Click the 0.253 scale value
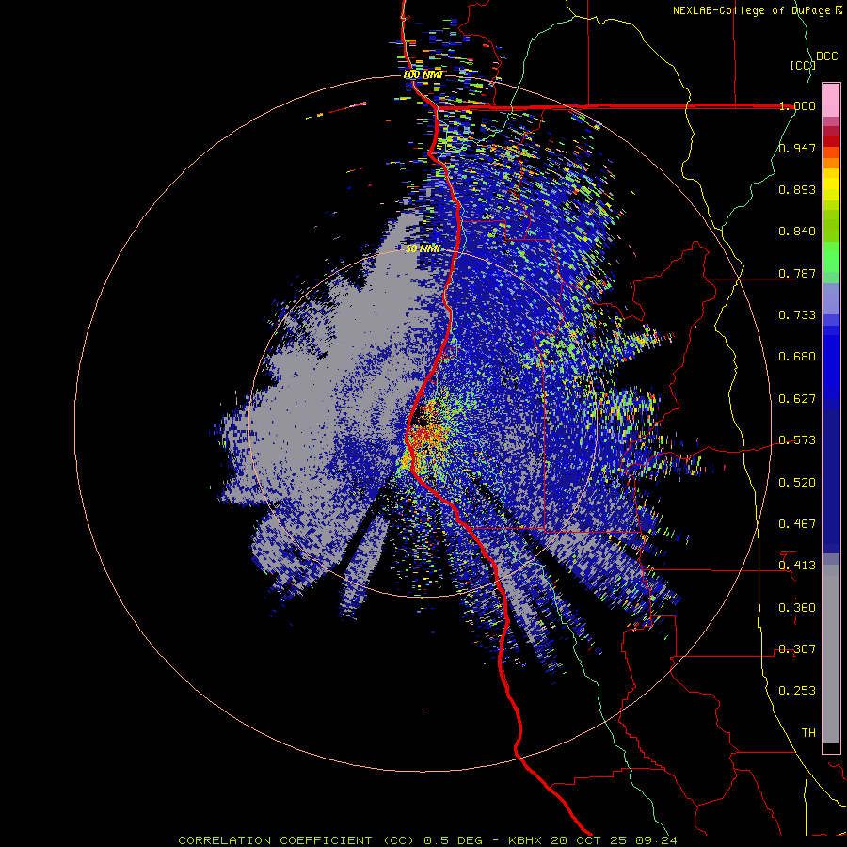The height and width of the screenshot is (847, 847). point(797,691)
